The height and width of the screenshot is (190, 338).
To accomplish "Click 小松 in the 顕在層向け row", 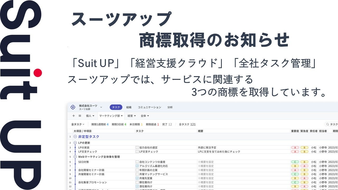I will (x=313, y=182).
